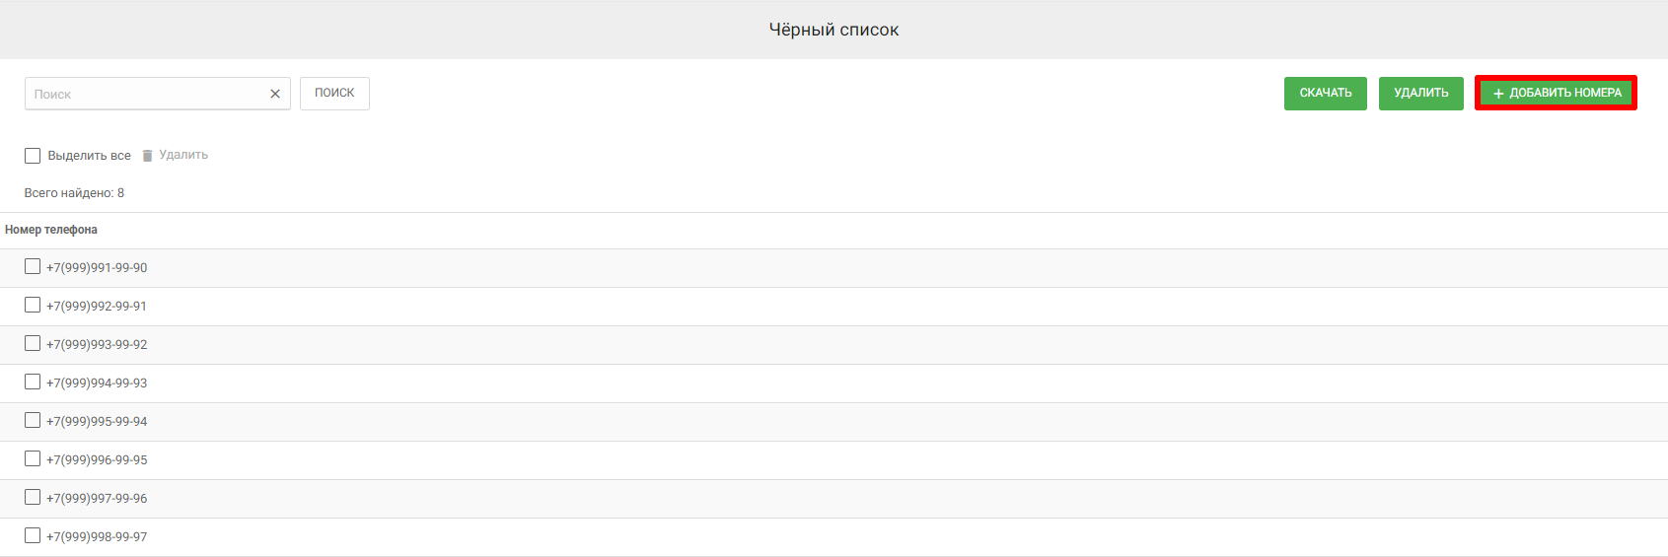The height and width of the screenshot is (557, 1668).
Task: Toggle the Выделить все checkbox
Action: pyautogui.click(x=33, y=156)
